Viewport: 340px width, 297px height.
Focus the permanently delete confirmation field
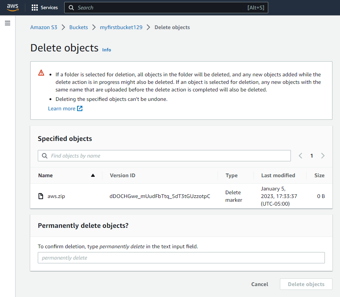181,258
